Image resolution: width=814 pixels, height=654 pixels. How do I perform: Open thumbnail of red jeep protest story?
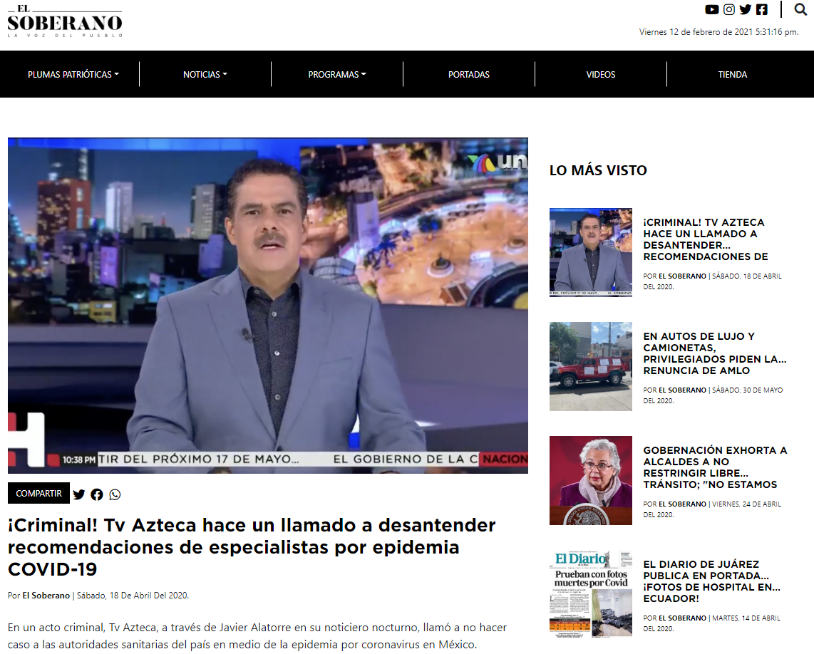591,366
